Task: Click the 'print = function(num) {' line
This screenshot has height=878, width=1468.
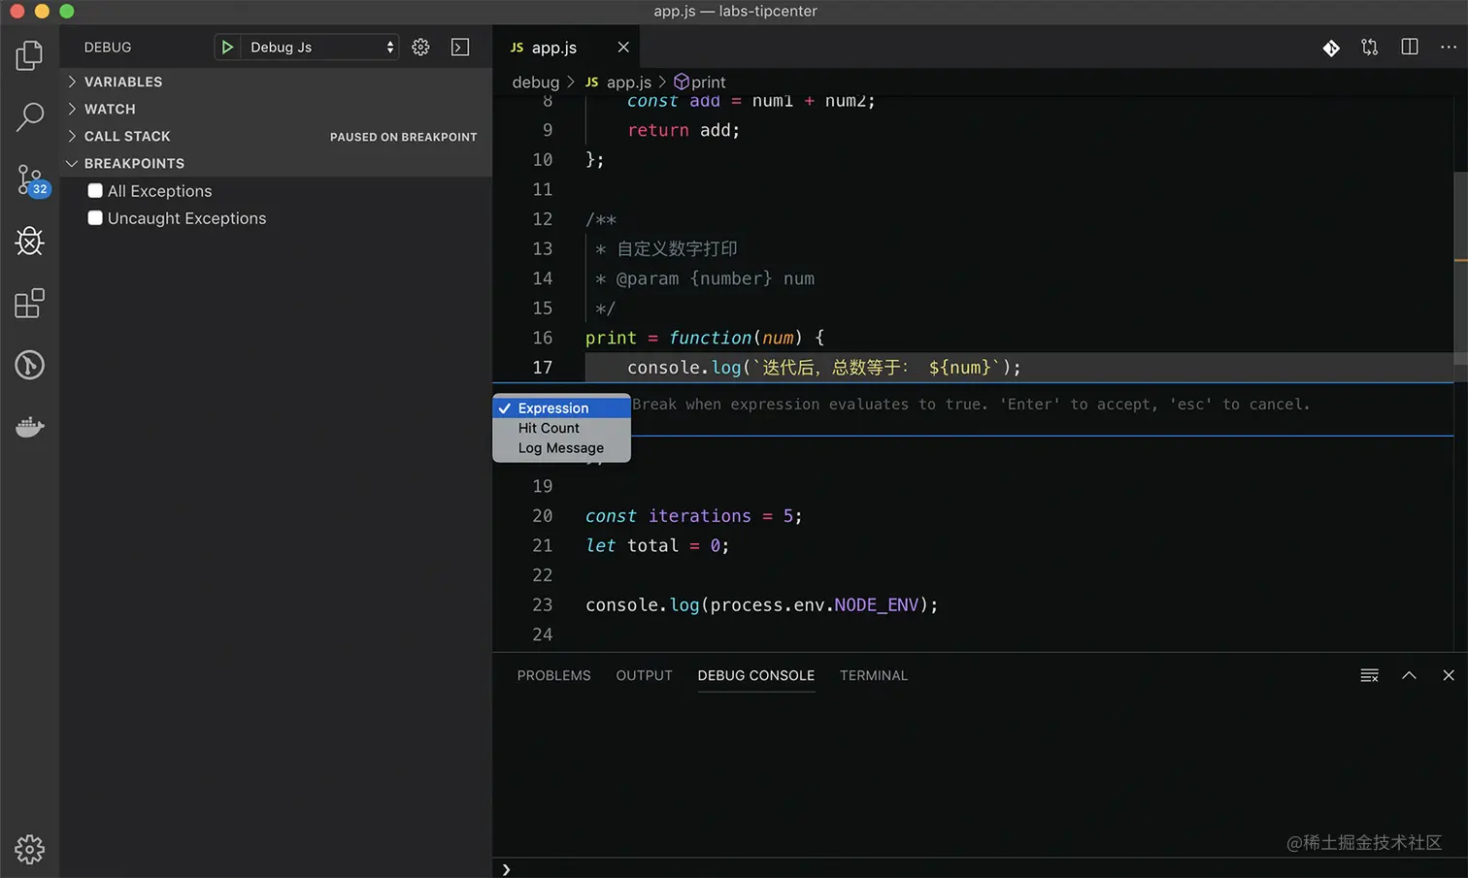Action: [705, 338]
